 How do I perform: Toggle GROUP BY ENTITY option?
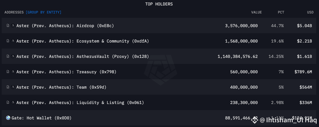pos(44,12)
